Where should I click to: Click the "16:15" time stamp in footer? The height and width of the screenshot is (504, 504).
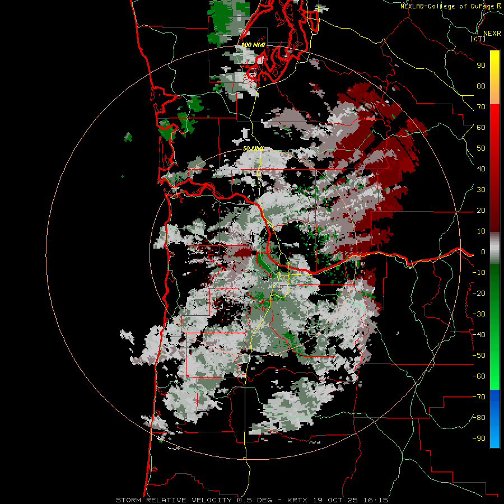tap(376, 500)
